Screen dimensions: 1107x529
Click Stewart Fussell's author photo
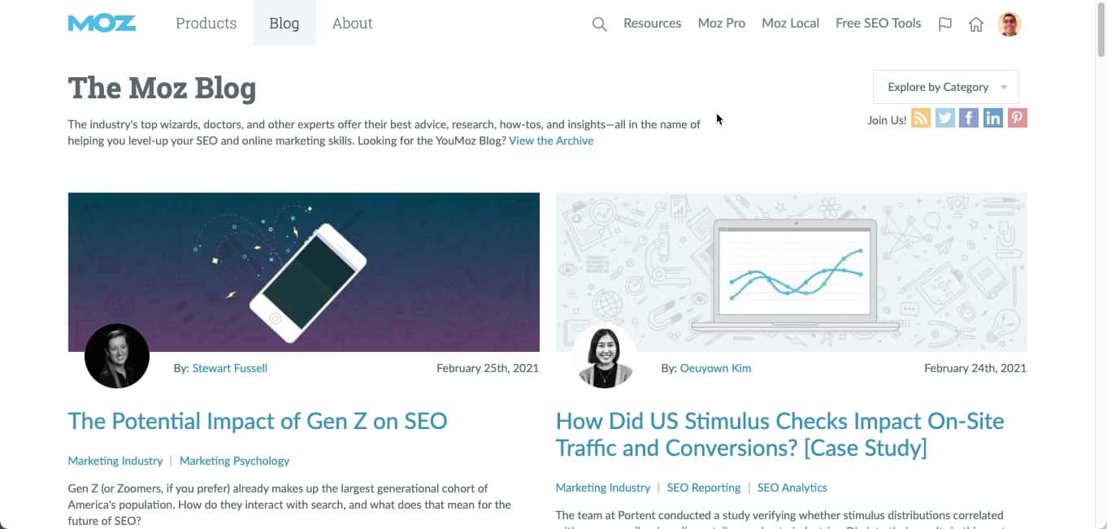pos(116,355)
